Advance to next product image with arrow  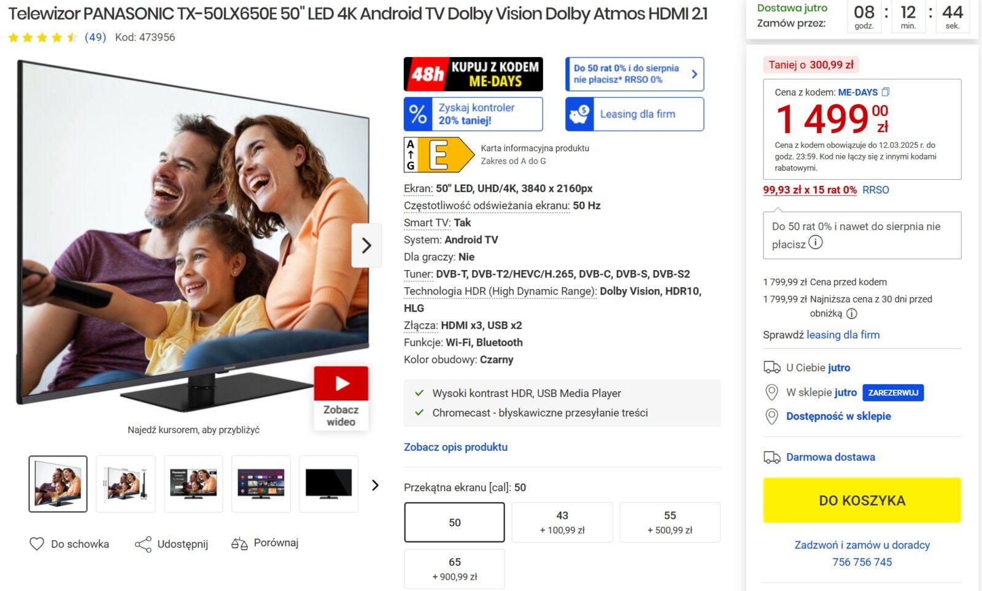point(366,245)
